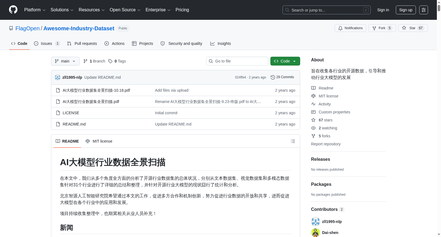Click the zll1995-nlp avatar in commit row
This screenshot has height=237, width=441.
coord(57,77)
